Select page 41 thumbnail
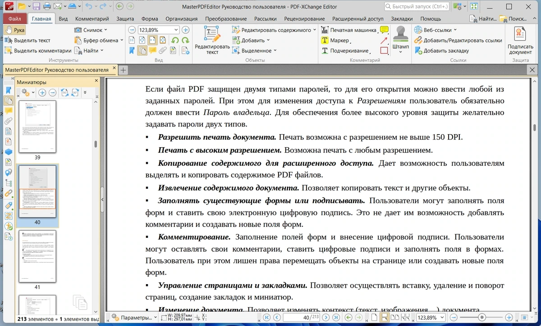 coord(37,256)
